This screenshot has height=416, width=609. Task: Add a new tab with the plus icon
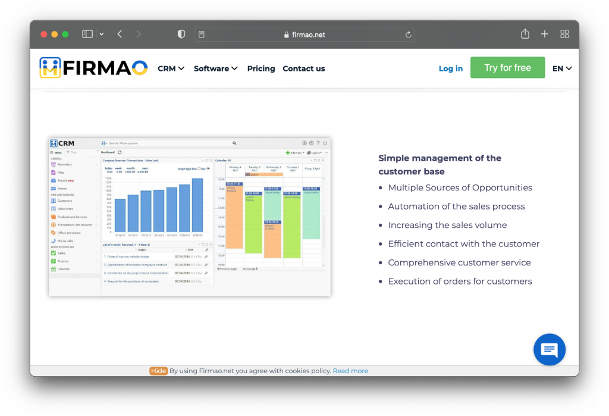point(545,34)
